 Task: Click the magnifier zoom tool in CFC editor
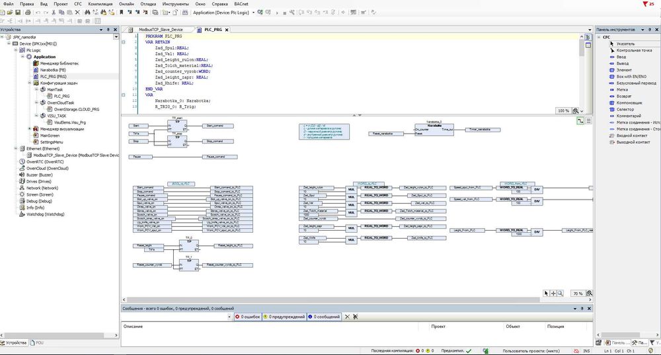click(561, 293)
